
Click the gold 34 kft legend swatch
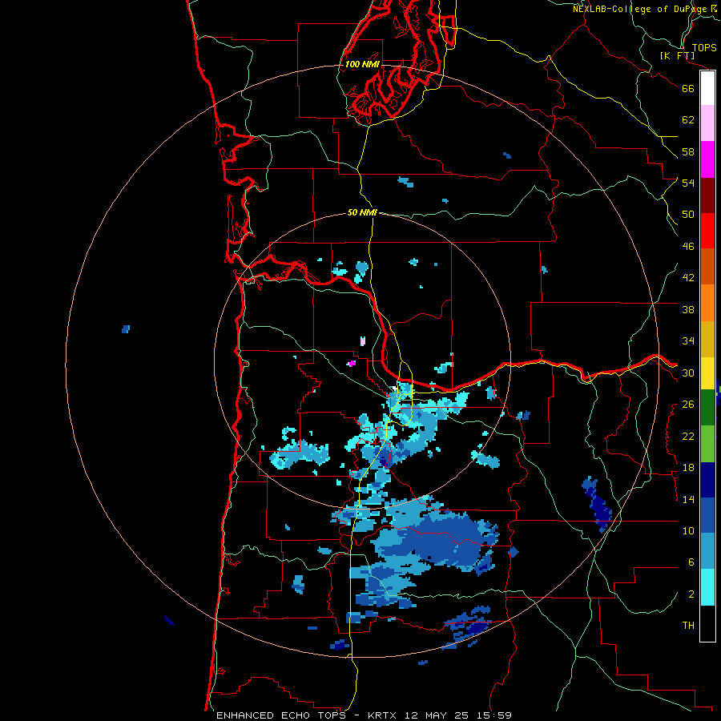tap(707, 340)
